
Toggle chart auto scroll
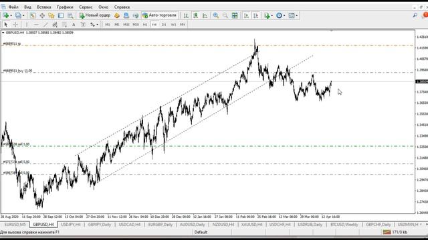click(246, 15)
